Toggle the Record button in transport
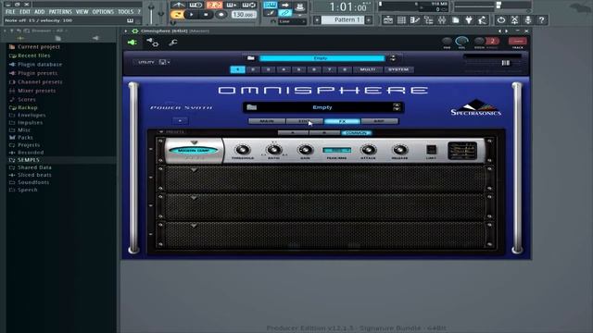This screenshot has height=333, width=593. [221, 15]
